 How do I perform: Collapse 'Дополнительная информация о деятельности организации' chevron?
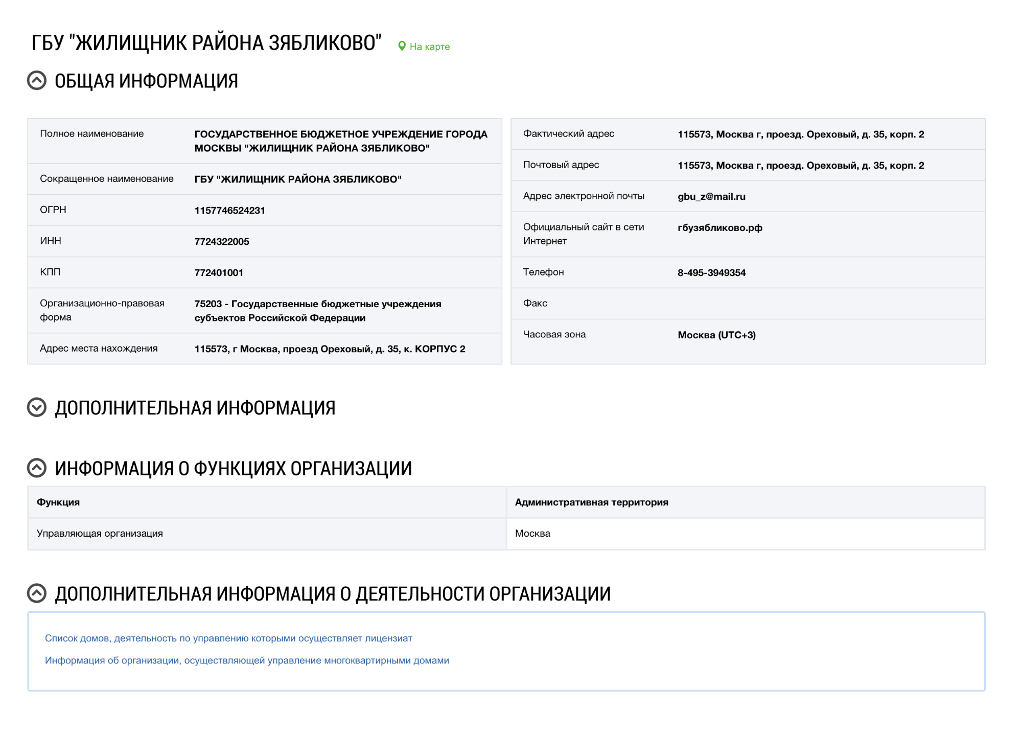click(x=37, y=593)
